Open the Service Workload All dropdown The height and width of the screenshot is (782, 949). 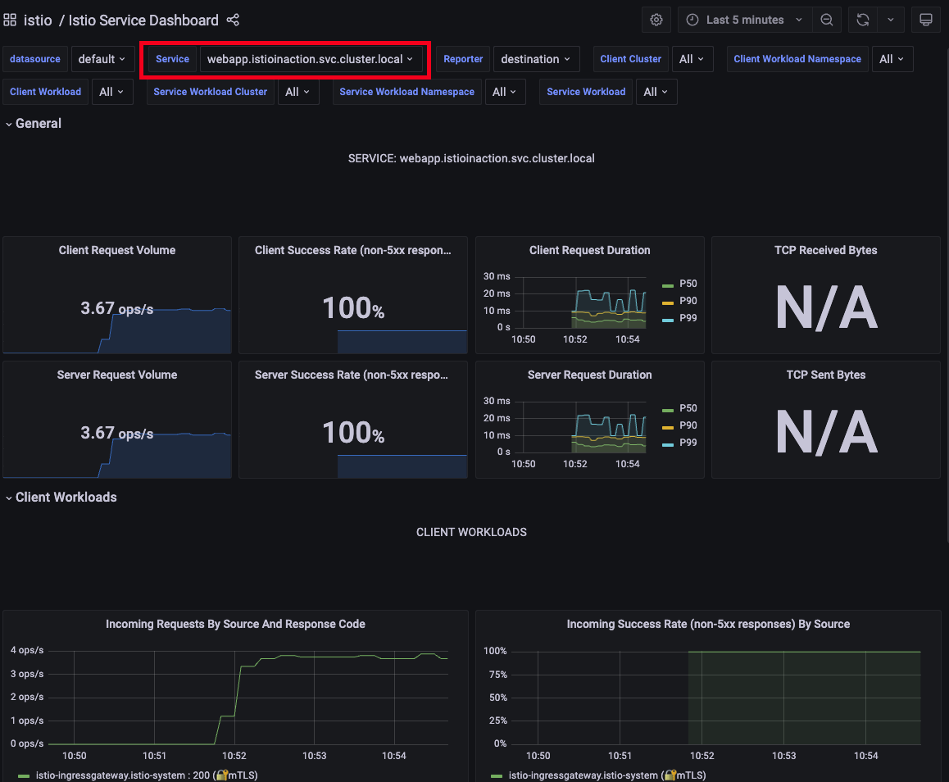656,91
